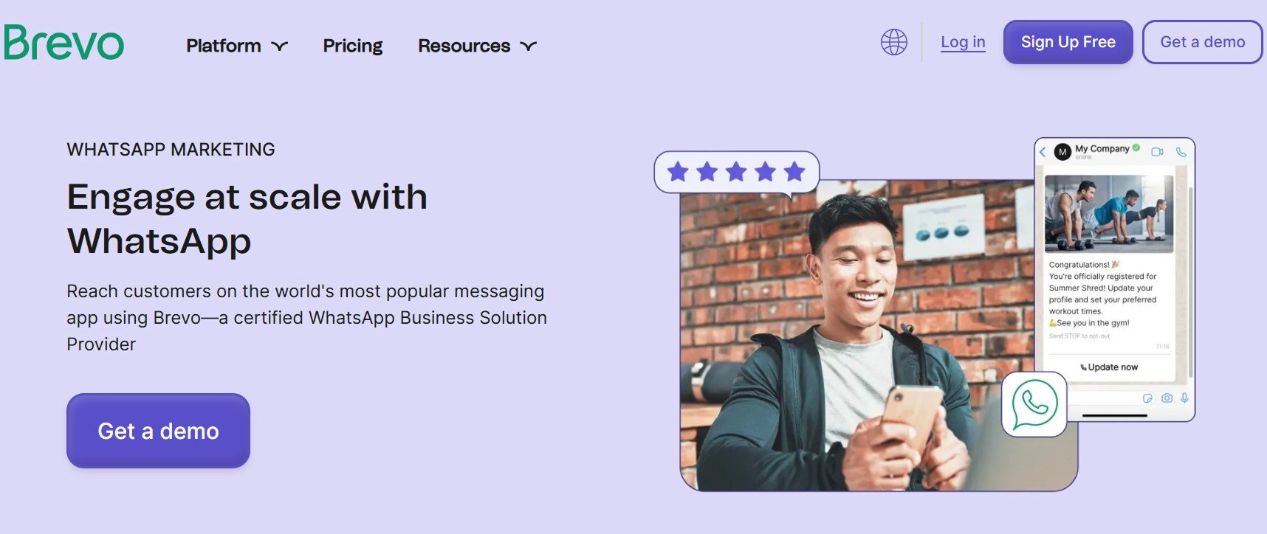
Task: Click the sticker icon in chat input bar
Action: click(1147, 398)
